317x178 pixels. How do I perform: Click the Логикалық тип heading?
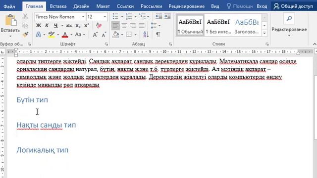43,150
